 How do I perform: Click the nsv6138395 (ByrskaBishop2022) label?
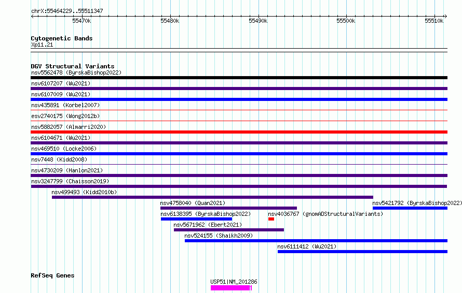click(x=206, y=214)
